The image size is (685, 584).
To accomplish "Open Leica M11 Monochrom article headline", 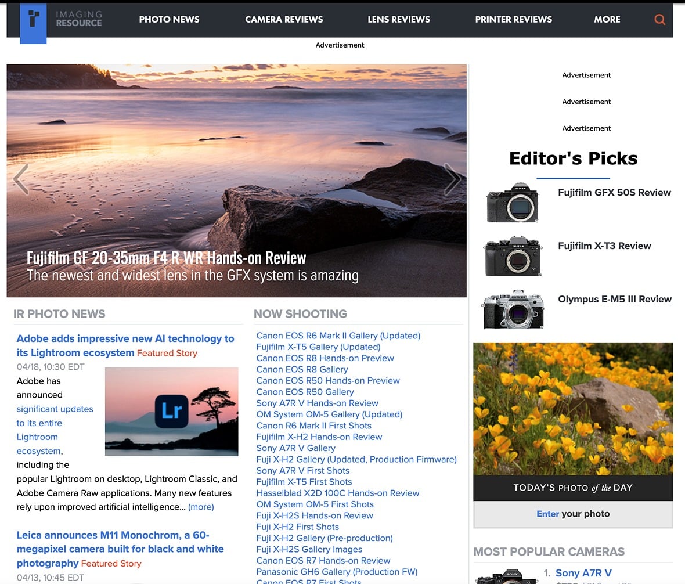I will tap(120, 549).
